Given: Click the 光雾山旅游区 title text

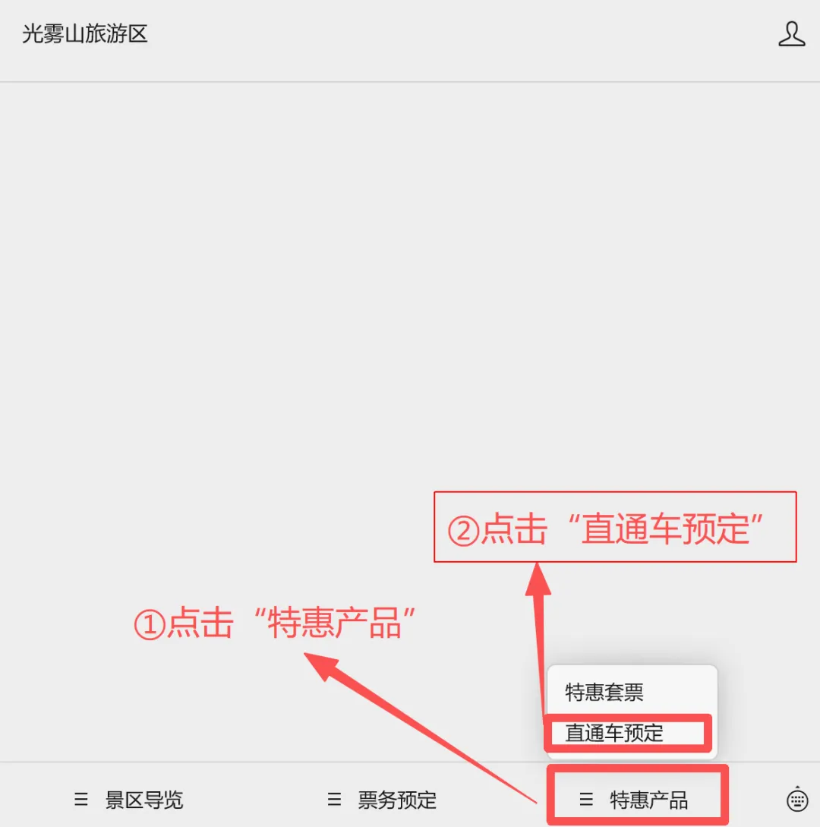Looking at the screenshot, I should 85,34.
